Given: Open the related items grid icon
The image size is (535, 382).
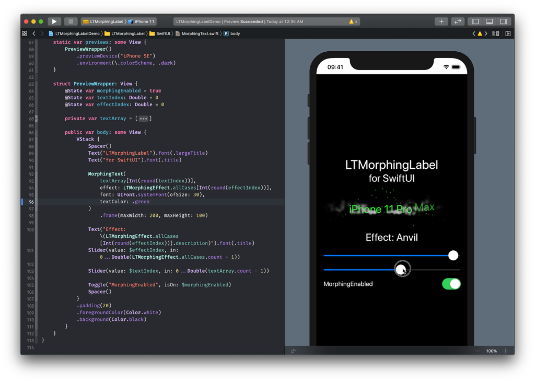Looking at the screenshot, I should (24, 33).
